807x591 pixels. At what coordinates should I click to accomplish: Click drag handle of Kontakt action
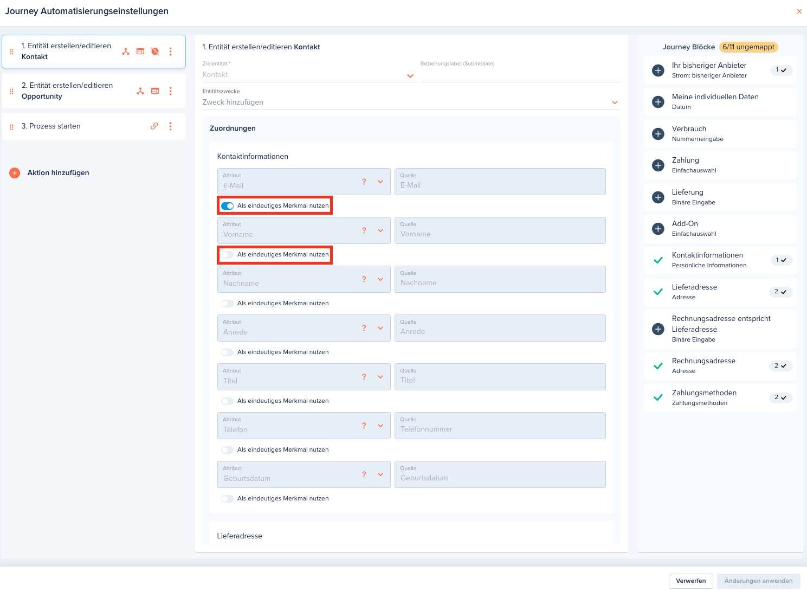point(11,52)
